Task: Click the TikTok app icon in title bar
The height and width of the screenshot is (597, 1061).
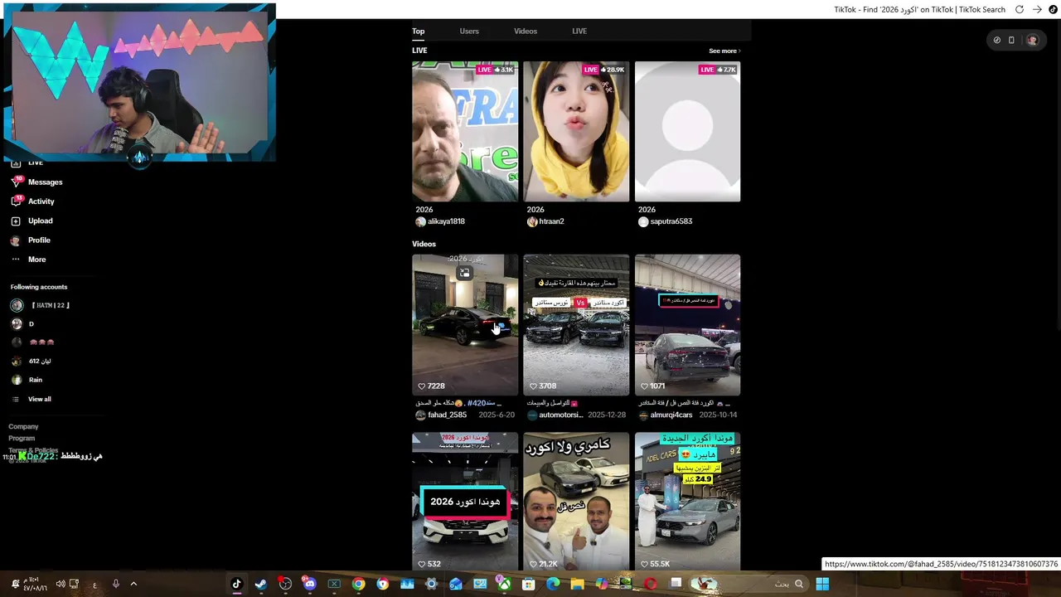Action: pyautogui.click(x=1053, y=9)
